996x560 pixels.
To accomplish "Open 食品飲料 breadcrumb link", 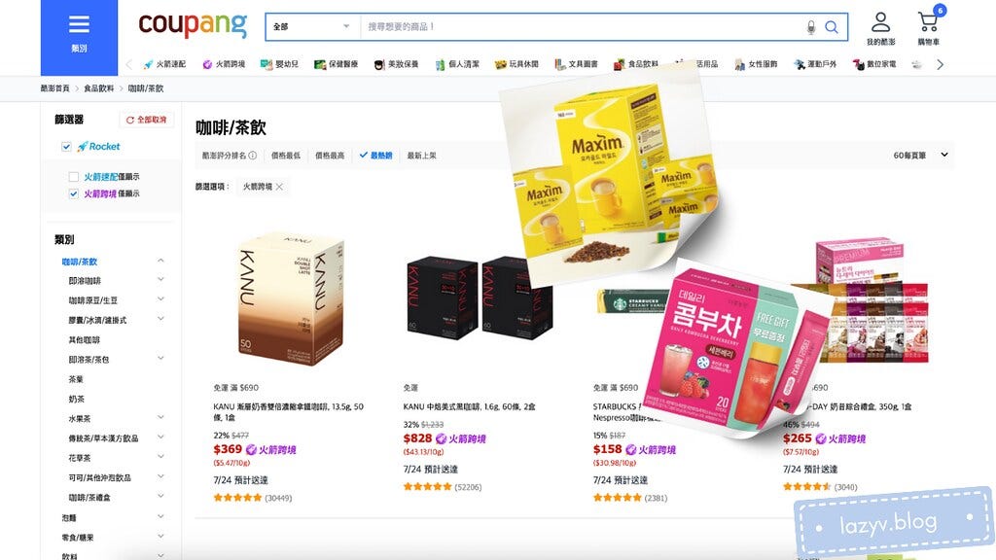I will [x=98, y=88].
